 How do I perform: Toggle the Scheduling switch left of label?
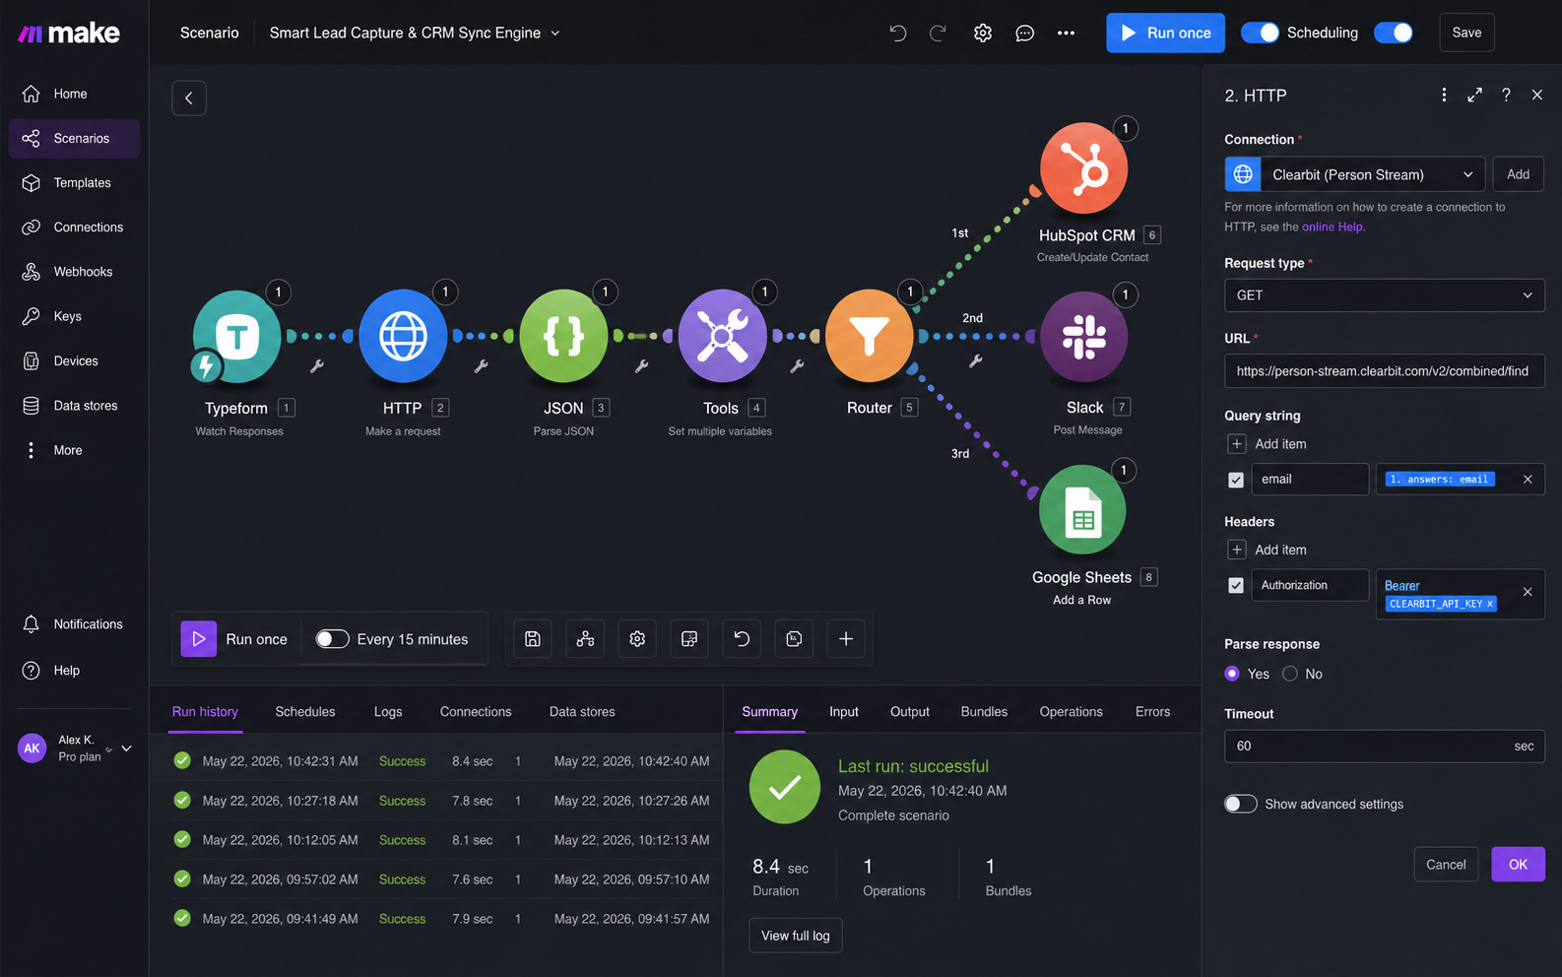coord(1260,33)
